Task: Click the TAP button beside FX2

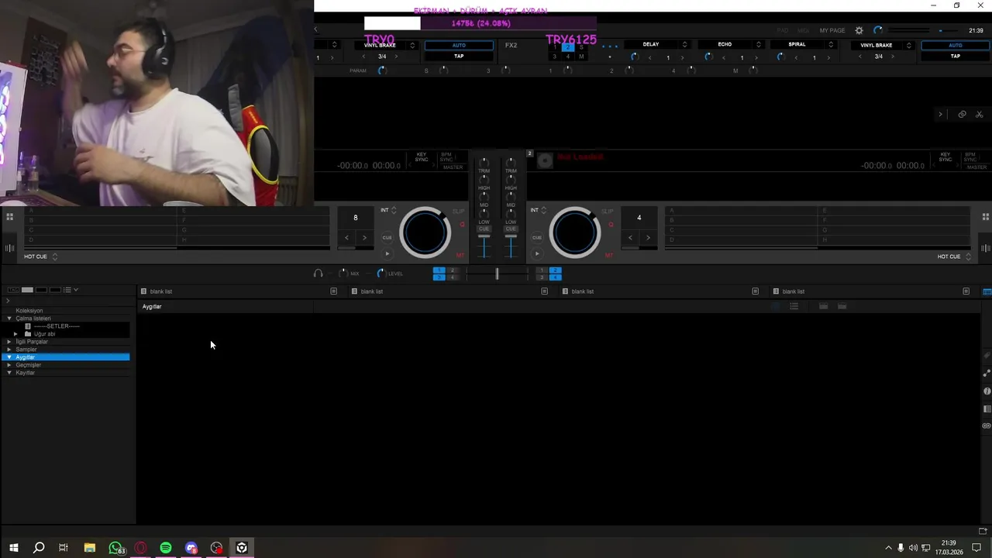Action: (459, 56)
